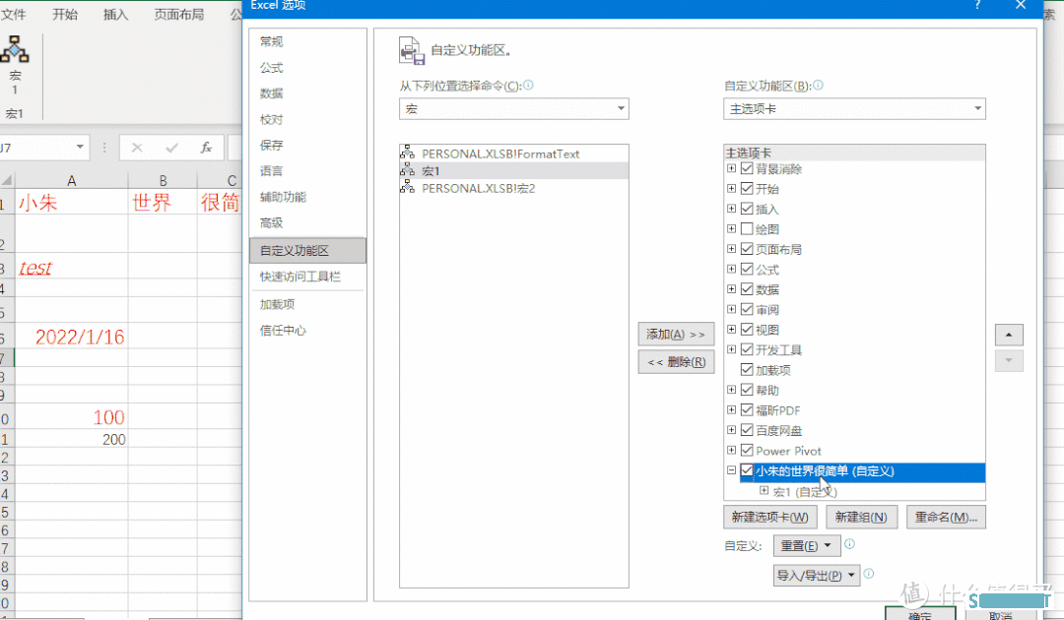Select the column B header in the worksheet
This screenshot has height=620, width=1064.
click(163, 180)
